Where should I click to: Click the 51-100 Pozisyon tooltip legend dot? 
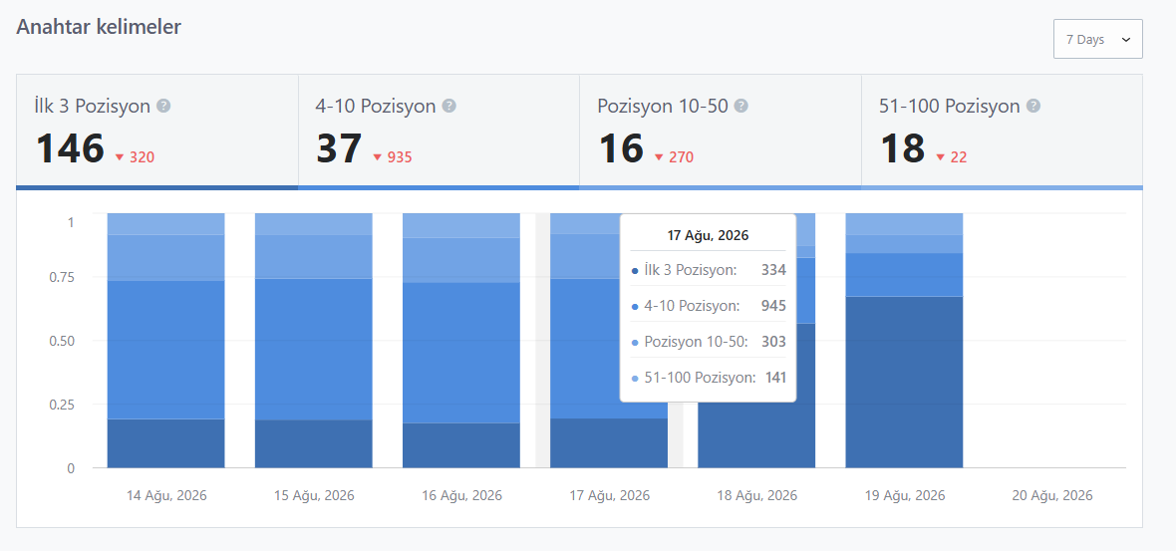pyautogui.click(x=635, y=379)
